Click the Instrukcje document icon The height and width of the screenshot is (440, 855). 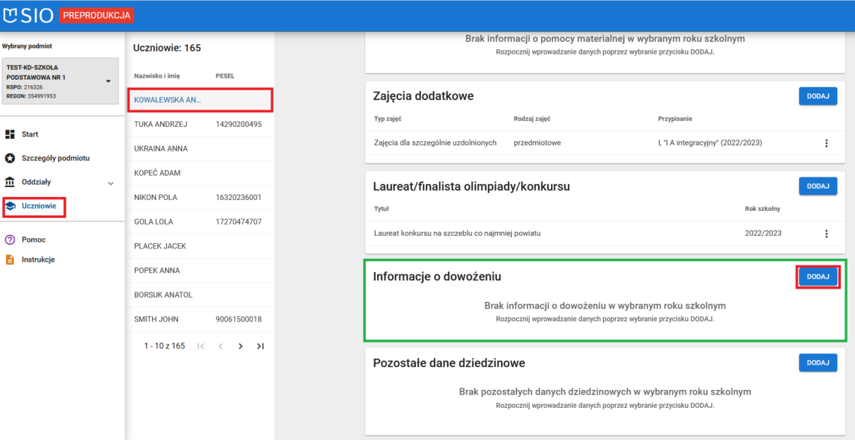click(9, 260)
